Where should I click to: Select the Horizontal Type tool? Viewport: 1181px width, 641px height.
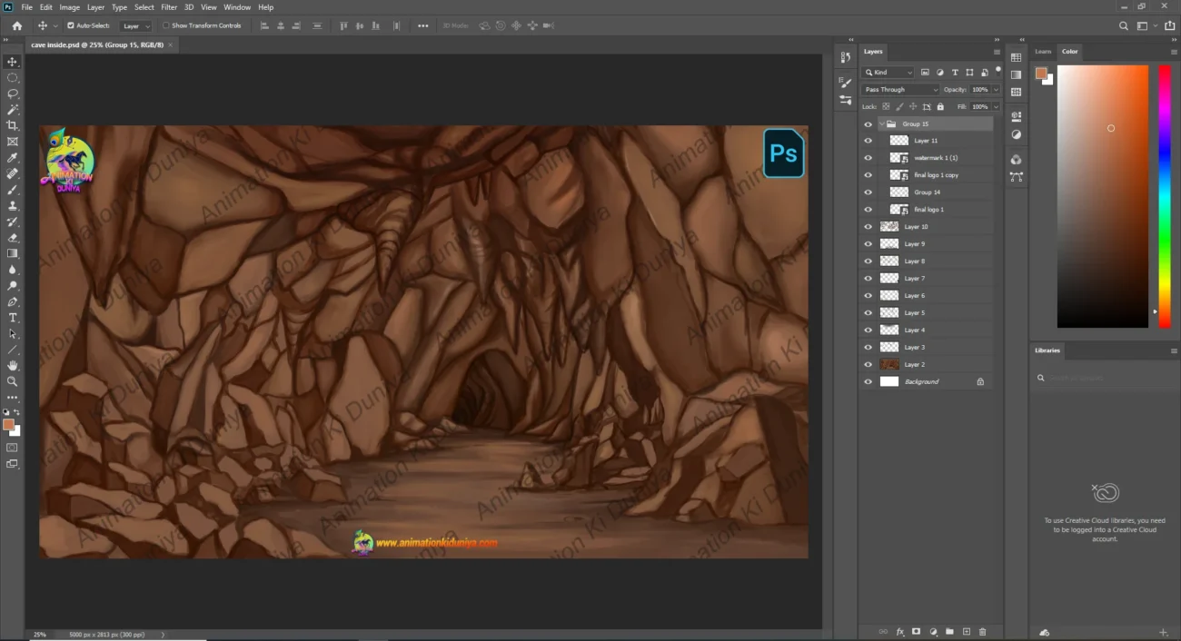(13, 318)
